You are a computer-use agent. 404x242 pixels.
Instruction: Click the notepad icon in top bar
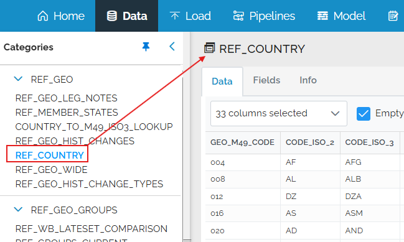point(393,16)
